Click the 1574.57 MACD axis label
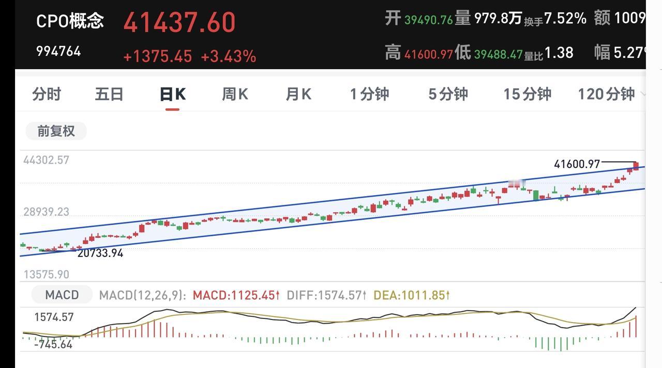 [x=54, y=317]
